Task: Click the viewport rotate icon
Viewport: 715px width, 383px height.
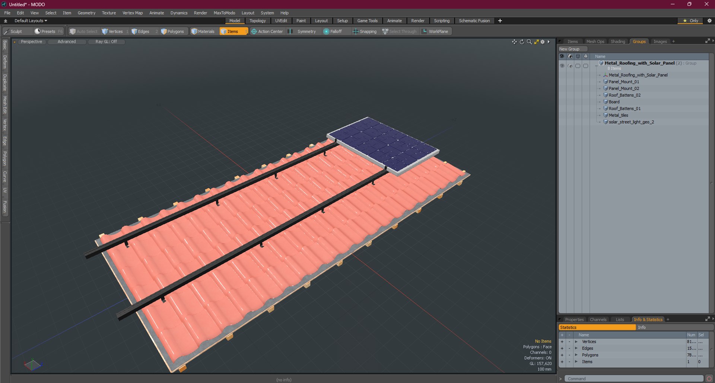Action: [522, 42]
